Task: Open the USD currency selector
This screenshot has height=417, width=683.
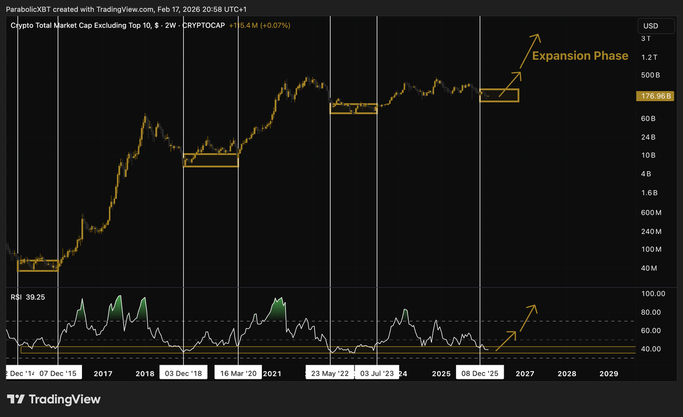Action: (655, 26)
